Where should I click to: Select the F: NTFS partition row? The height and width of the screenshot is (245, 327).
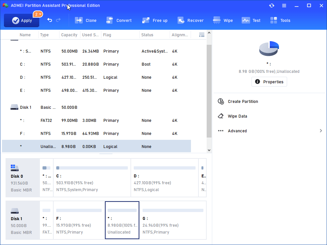point(96,134)
